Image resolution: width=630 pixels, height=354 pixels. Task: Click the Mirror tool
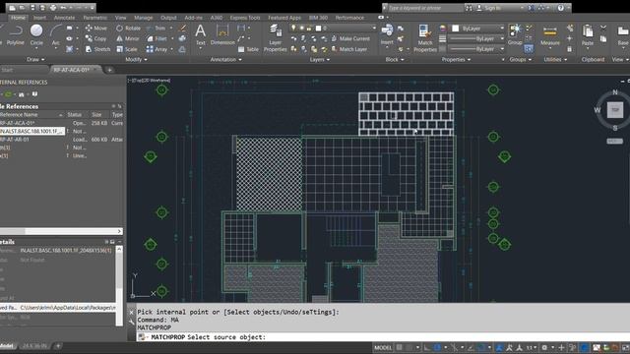[127, 38]
